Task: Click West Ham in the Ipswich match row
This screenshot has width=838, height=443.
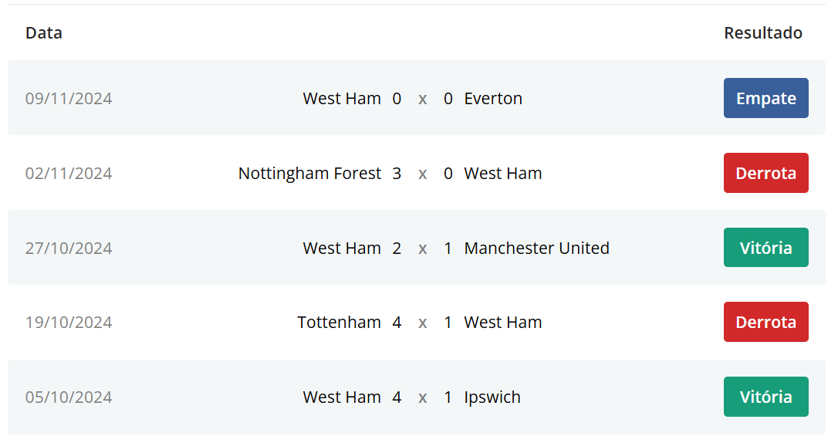Action: (x=342, y=397)
